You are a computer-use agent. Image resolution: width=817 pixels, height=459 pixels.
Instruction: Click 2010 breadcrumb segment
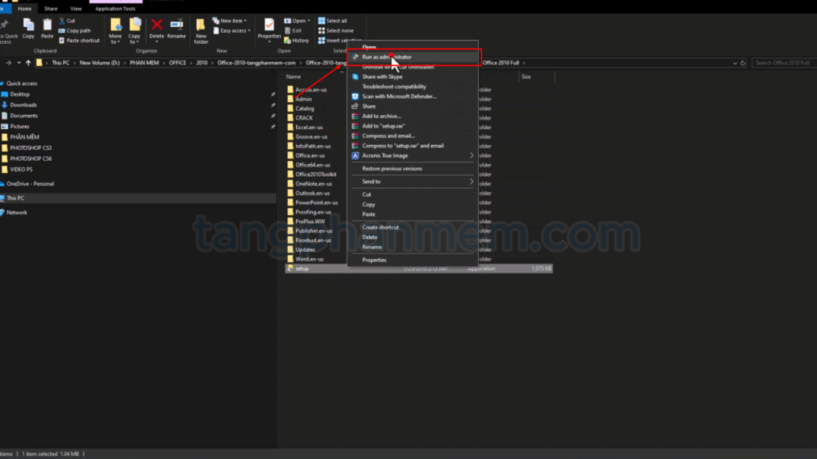pyautogui.click(x=202, y=63)
